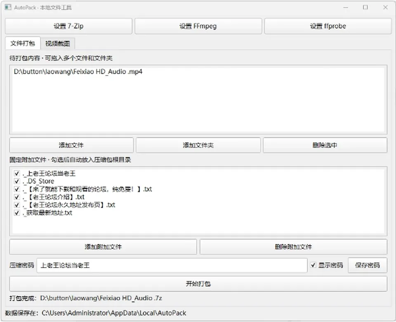Uncheck the 【老王论坛永久地址发布页】.txt checkbox
Viewport: 396px width, 322px height.
pos(16,205)
